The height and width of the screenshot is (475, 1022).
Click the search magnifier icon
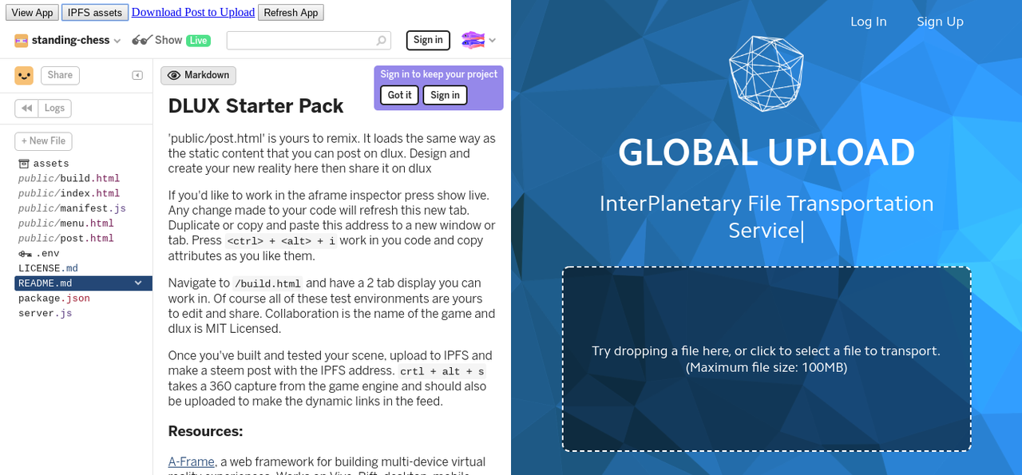[x=382, y=41]
